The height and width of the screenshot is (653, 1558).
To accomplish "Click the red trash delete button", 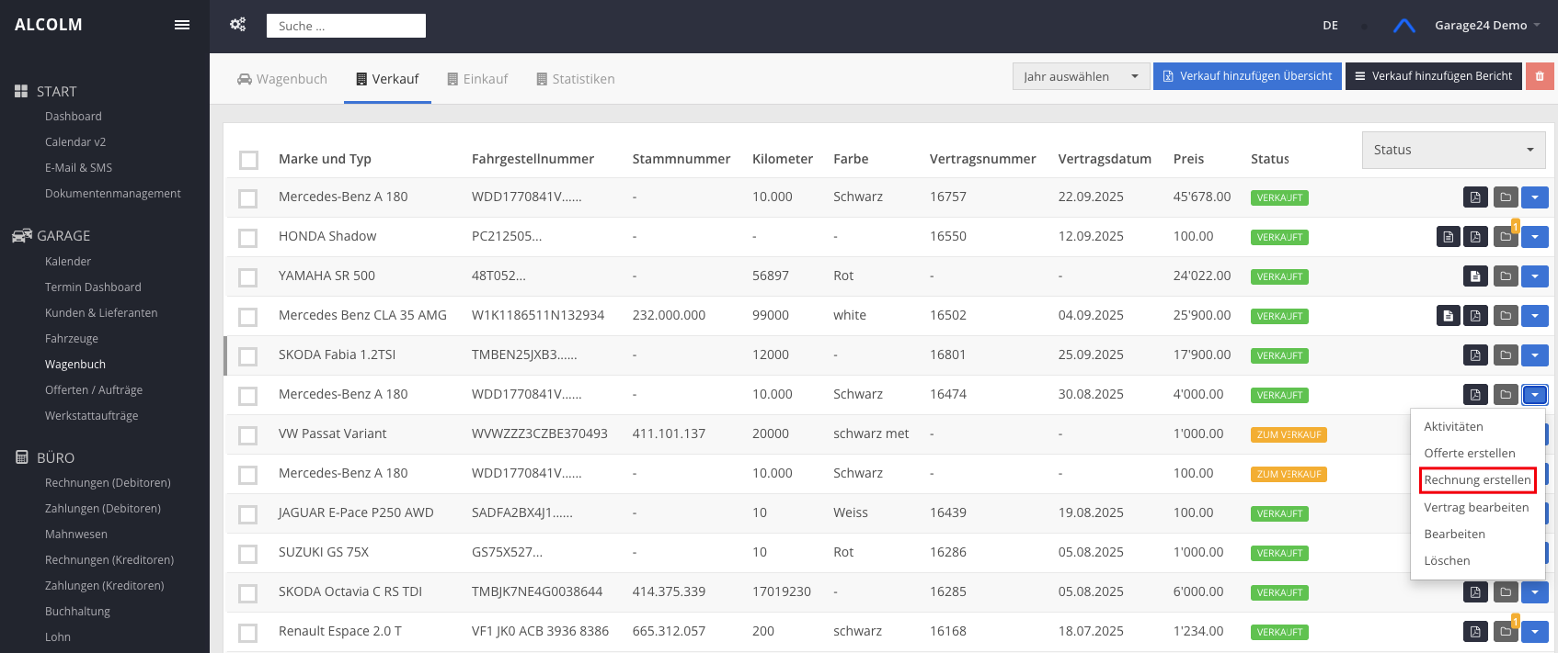I will point(1540,76).
